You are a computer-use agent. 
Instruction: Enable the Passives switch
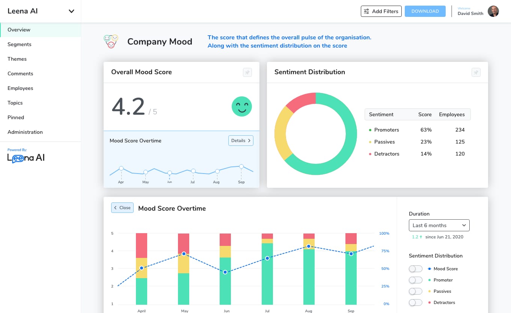coord(416,291)
